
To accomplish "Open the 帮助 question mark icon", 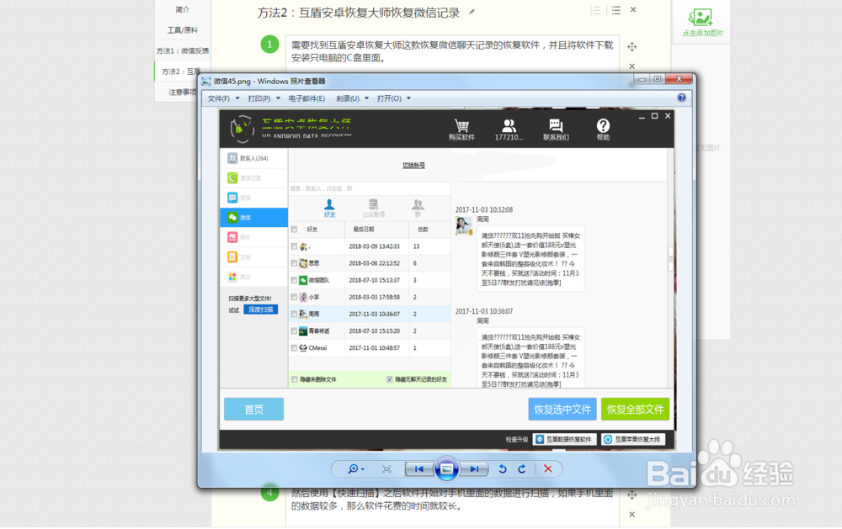I will pyautogui.click(x=603, y=126).
